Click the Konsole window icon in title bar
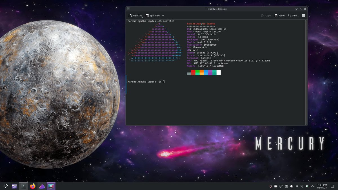Image resolution: width=338 pixels, height=190 pixels. click(128, 9)
